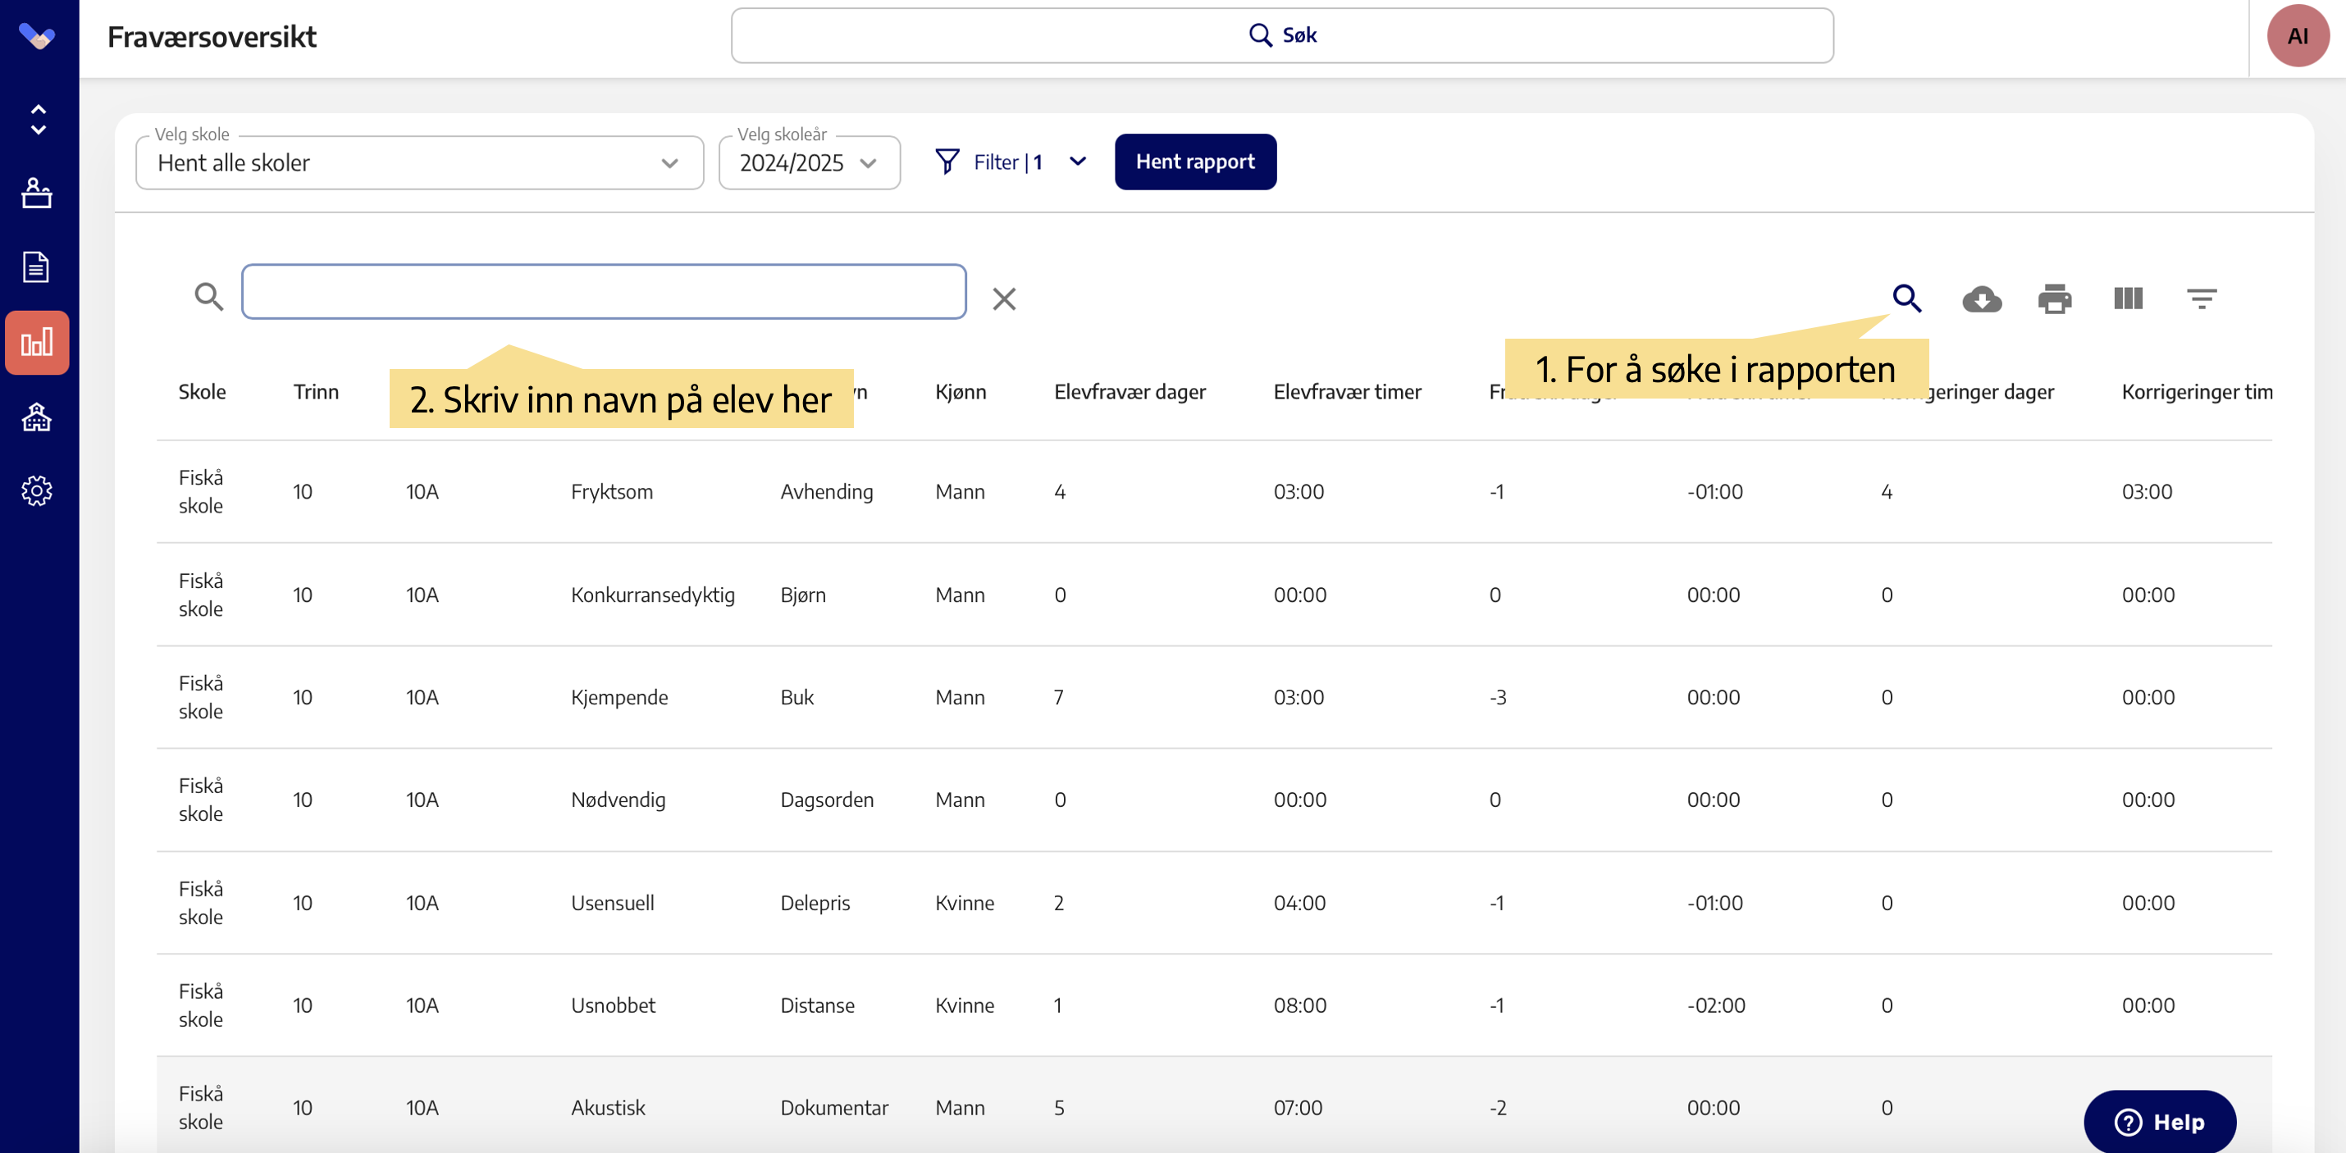Open view columns icon
This screenshot has width=2346, height=1153.
click(x=2129, y=299)
